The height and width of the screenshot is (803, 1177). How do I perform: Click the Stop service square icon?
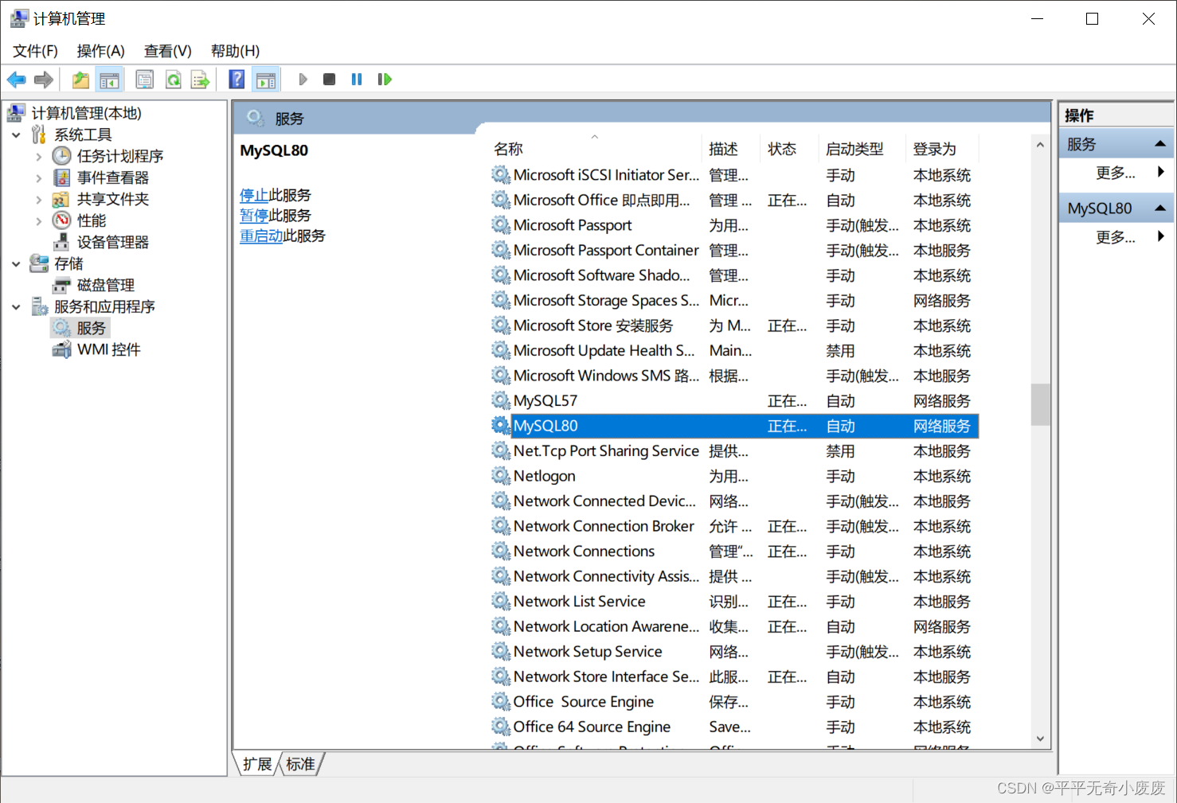[x=329, y=80]
